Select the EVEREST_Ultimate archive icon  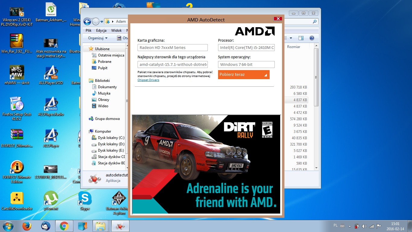[17, 135]
